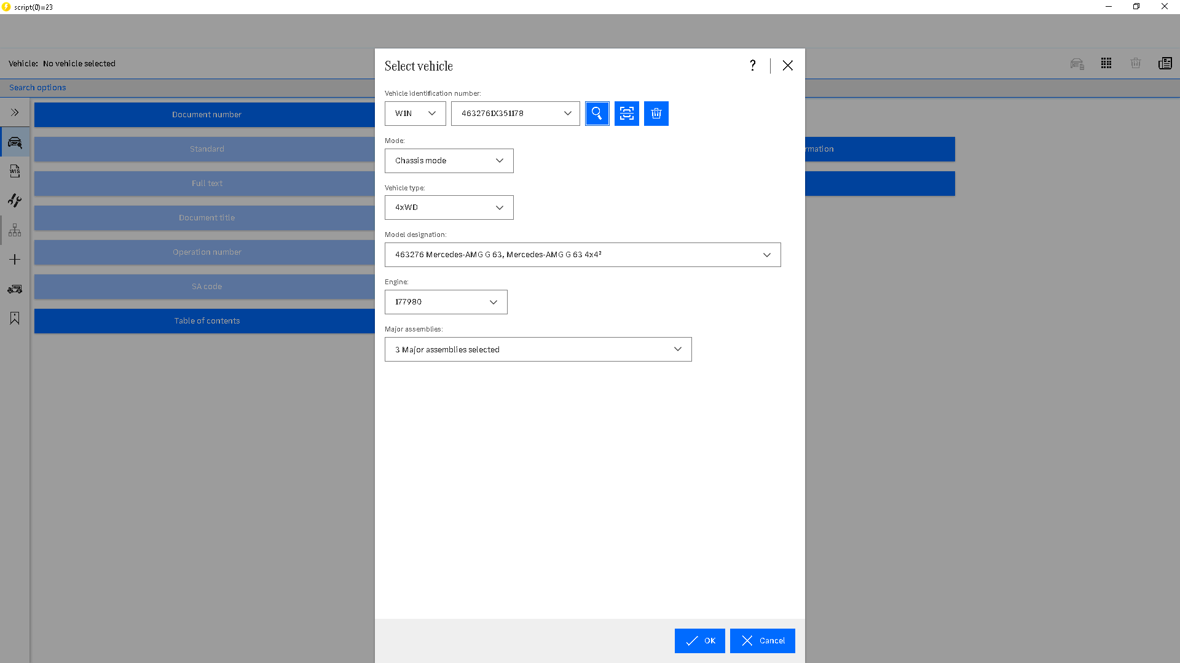Expand the Vehicle type 4xWD dropdown
The width and height of the screenshot is (1180, 663).
(449, 207)
